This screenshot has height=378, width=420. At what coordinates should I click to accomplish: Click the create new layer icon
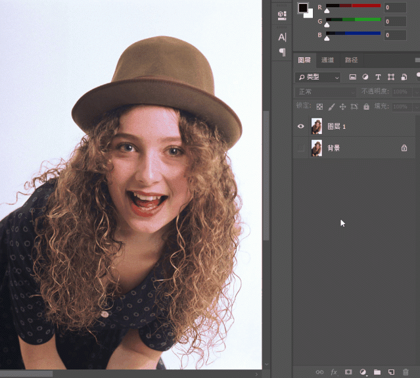click(x=390, y=372)
